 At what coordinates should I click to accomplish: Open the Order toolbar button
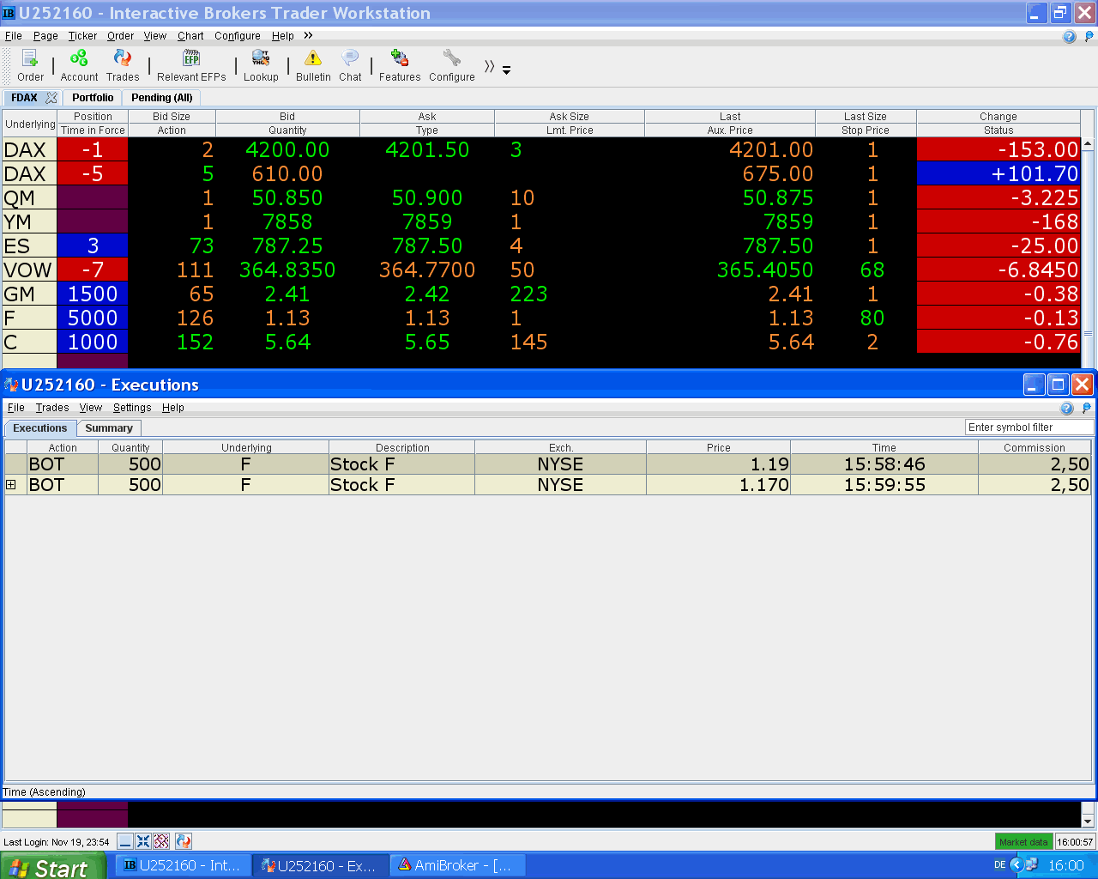pos(30,66)
